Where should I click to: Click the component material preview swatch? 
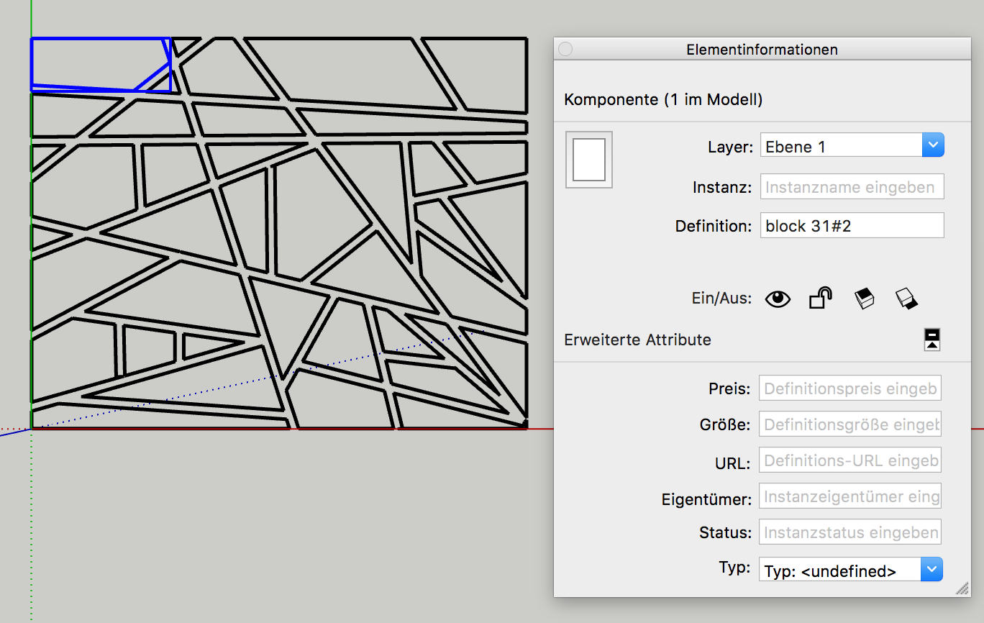tap(588, 160)
